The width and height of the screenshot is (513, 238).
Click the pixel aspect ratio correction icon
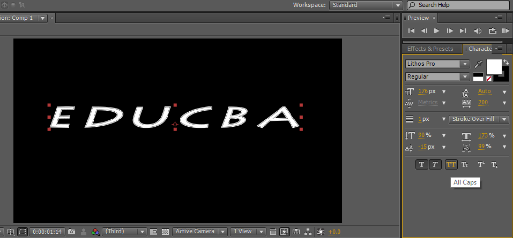point(272,232)
